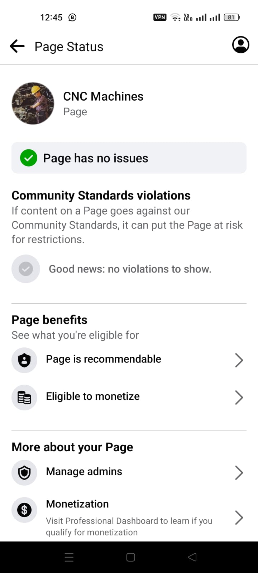Viewport: 258px width, 573px height.
Task: Open Page is recommendable item
Action: [129, 360]
